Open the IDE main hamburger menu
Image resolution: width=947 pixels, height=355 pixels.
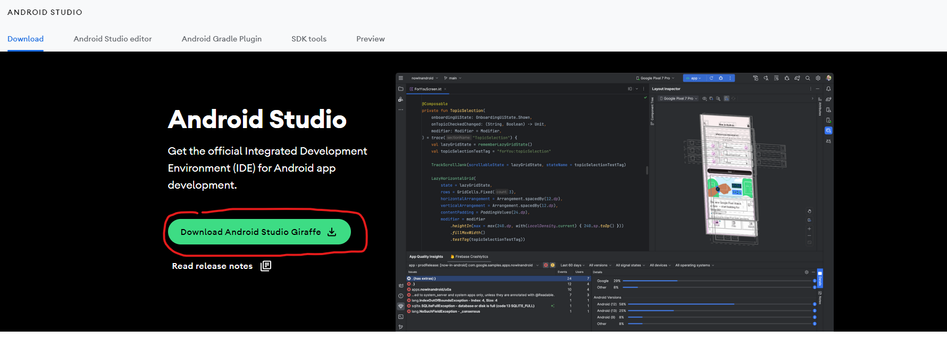(x=400, y=78)
